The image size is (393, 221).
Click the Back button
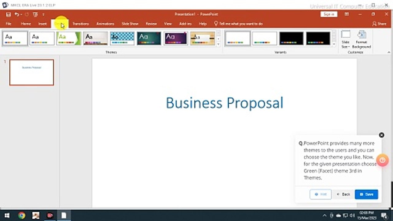(x=343, y=194)
